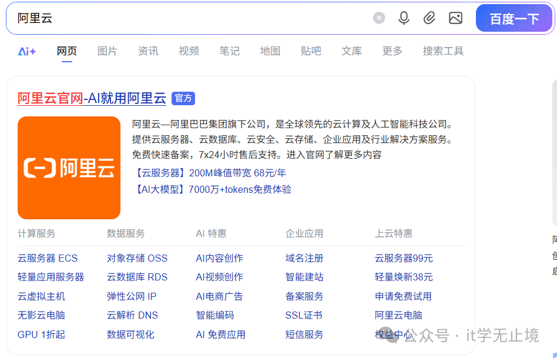Focus the search field containing 阿里云
The height and width of the screenshot is (358, 557).
[x=192, y=18]
